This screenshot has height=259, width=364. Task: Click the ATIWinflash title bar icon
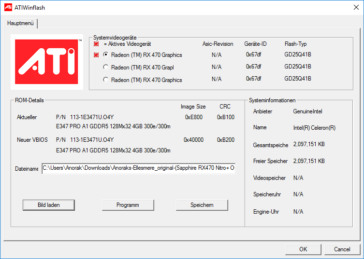click(8, 7)
